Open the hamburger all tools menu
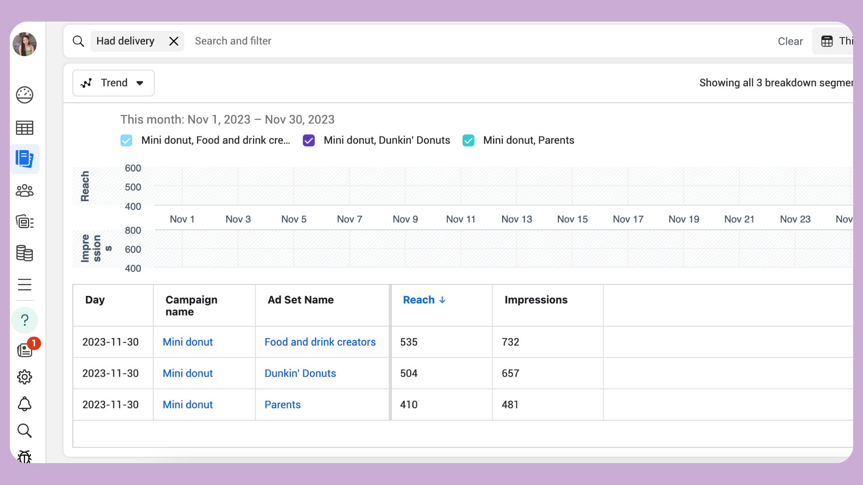 25,285
